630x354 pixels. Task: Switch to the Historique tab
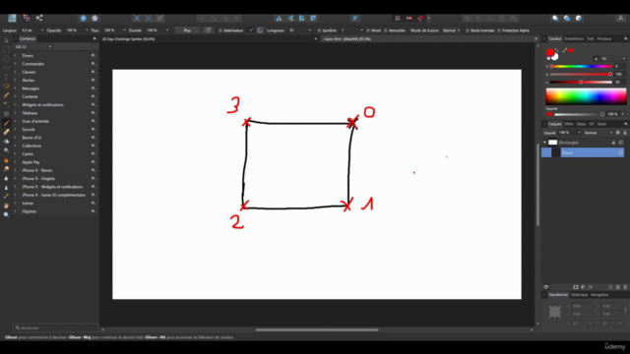pyautogui.click(x=580, y=295)
